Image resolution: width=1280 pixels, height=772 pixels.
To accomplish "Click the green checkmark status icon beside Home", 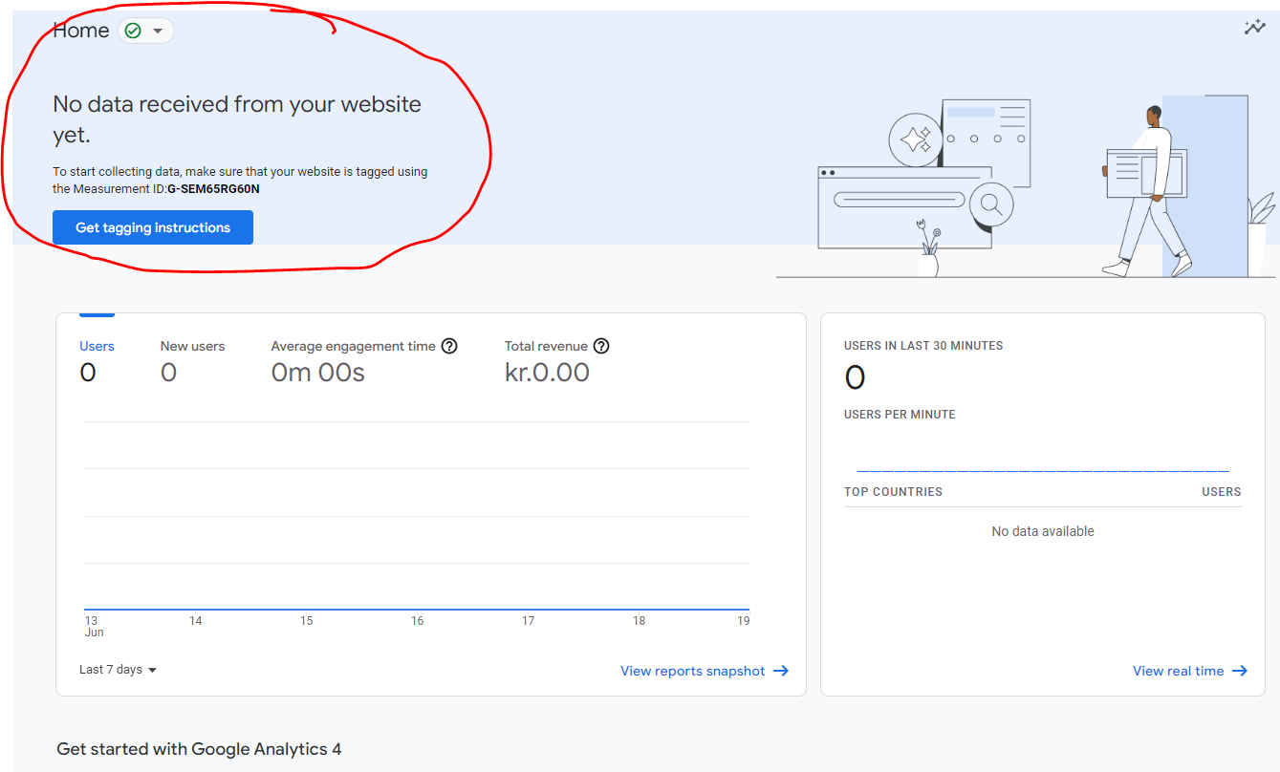I will click(133, 32).
